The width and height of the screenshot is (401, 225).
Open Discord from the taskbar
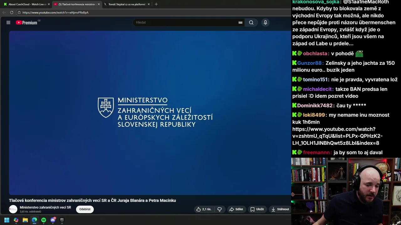[53, 220]
